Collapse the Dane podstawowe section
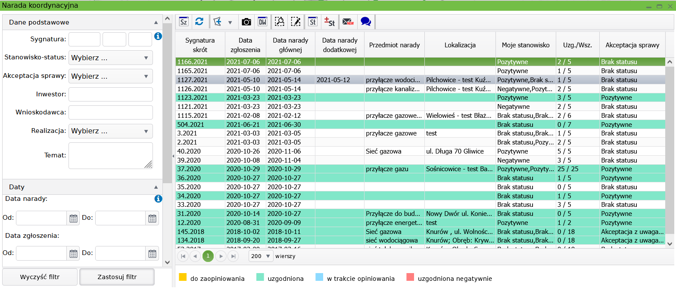Screen dimensions: 676x289 tap(156, 22)
